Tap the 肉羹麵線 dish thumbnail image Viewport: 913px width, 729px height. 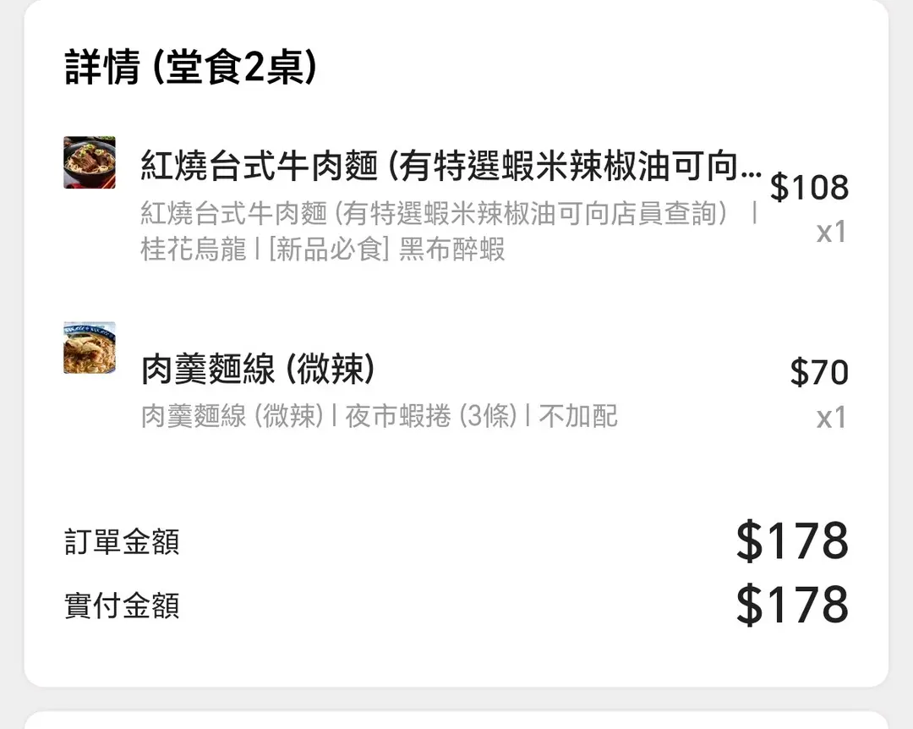[x=90, y=348]
